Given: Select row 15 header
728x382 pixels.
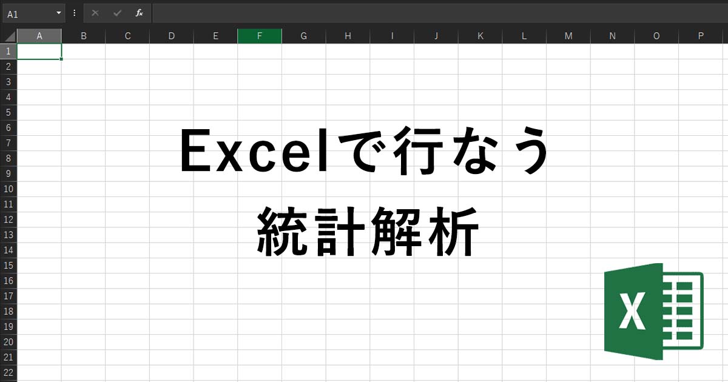Looking at the screenshot, I should [x=8, y=266].
